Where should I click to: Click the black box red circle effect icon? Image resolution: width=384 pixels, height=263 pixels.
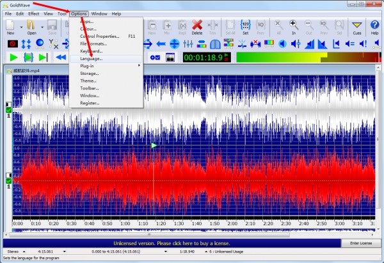[13, 44]
